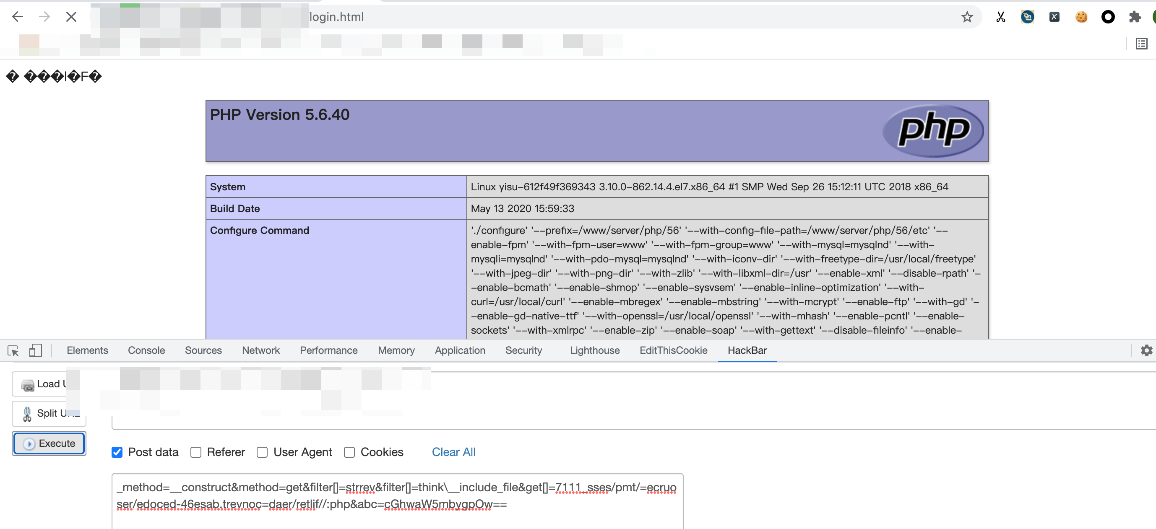Open the cookie extension icon
The height and width of the screenshot is (529, 1156).
tap(1081, 17)
